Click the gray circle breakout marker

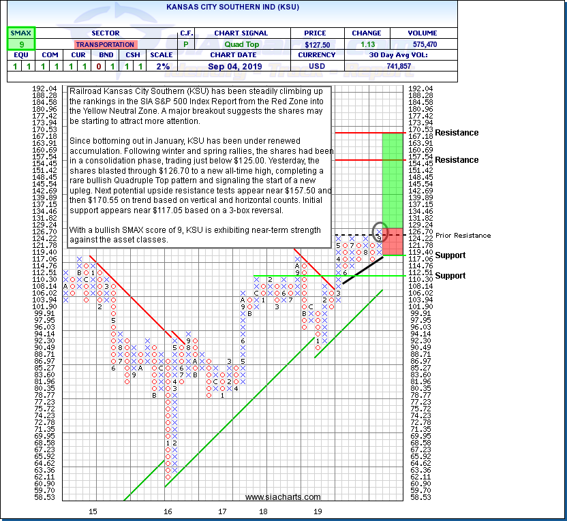[380, 230]
